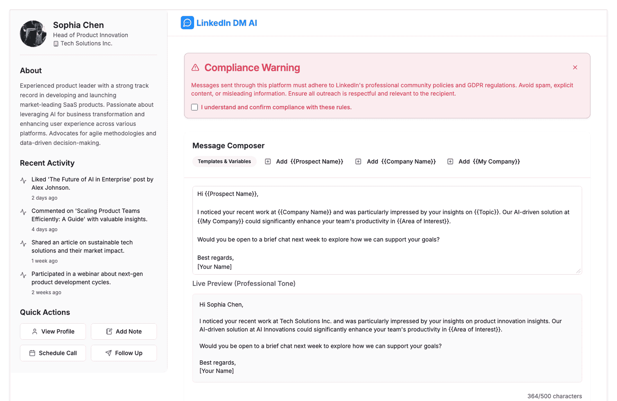Open the Templates & Variables tab
Screen dimensions: 617x401
coord(224,161)
